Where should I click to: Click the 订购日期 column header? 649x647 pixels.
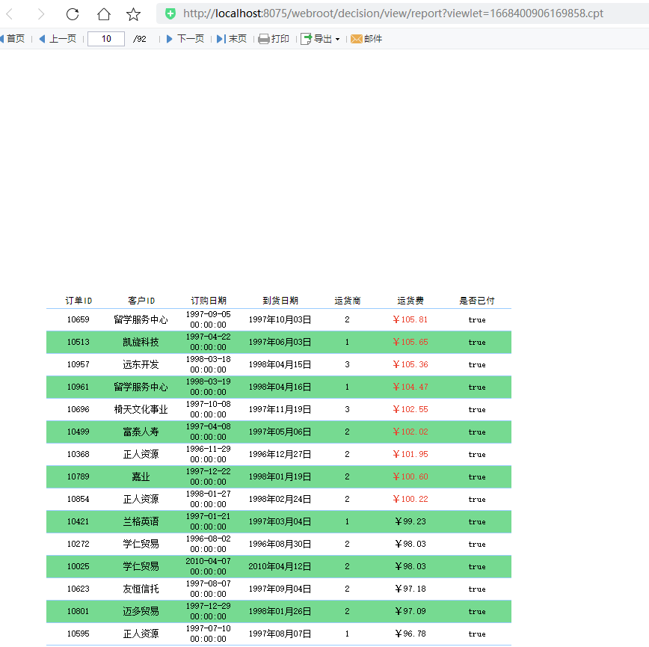click(208, 301)
